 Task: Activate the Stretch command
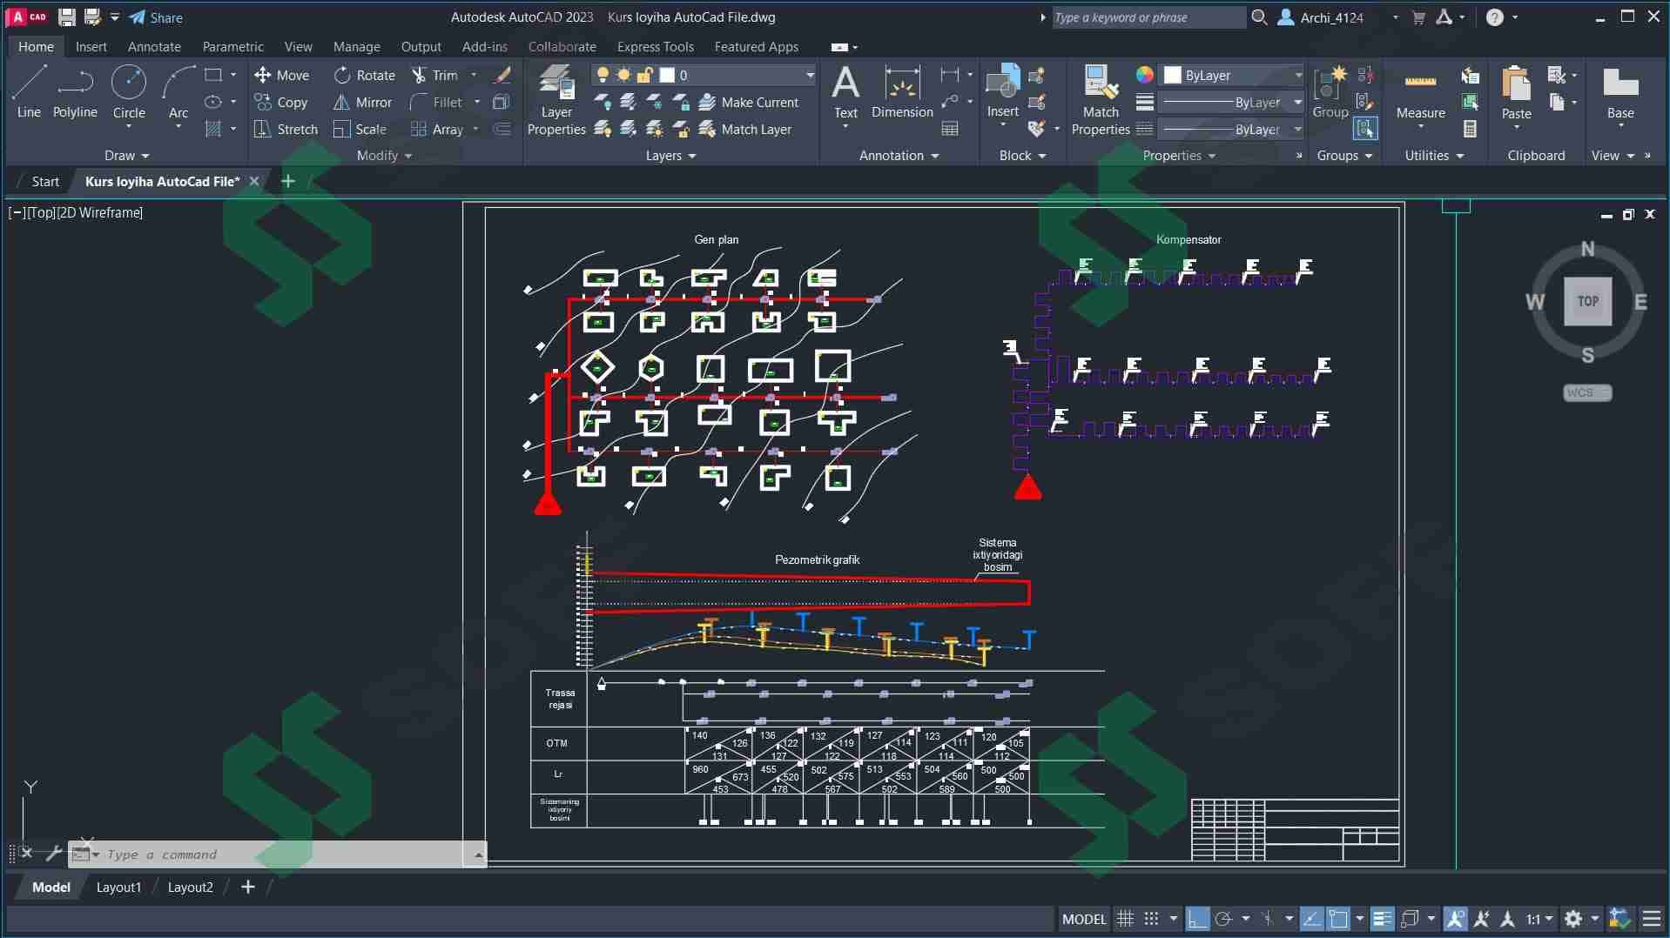286,130
